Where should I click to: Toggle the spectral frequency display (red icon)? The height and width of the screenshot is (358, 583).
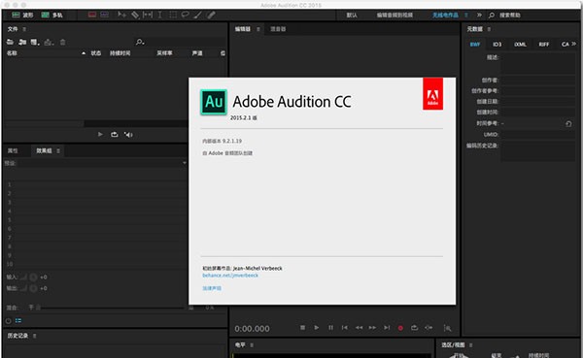[x=92, y=15]
